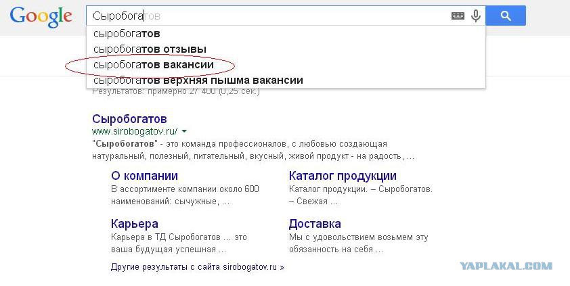Open "Другие результаты с сайта sirobogatov.ru" link
The height and width of the screenshot is (286, 570).
[198, 267]
